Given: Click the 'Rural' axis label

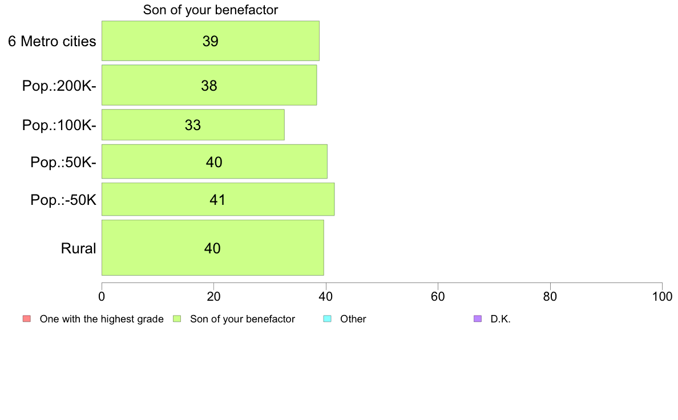Looking at the screenshot, I should pyautogui.click(x=78, y=248).
